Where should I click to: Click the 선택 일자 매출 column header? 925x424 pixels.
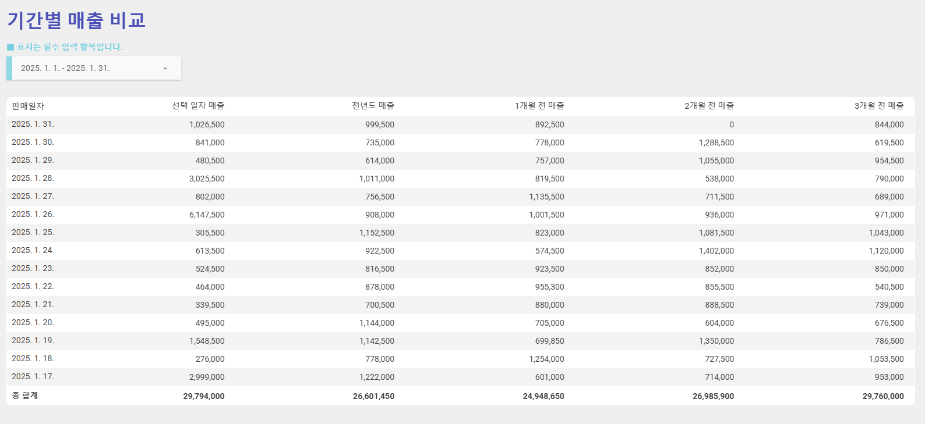point(198,106)
